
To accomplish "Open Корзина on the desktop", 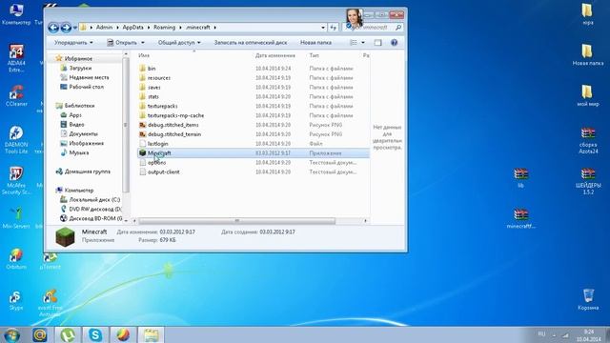I will pos(588,298).
